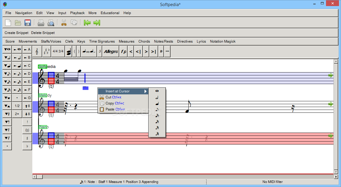Open the Clefs dropdown menu
This screenshot has width=341, height=187.
coord(69,41)
